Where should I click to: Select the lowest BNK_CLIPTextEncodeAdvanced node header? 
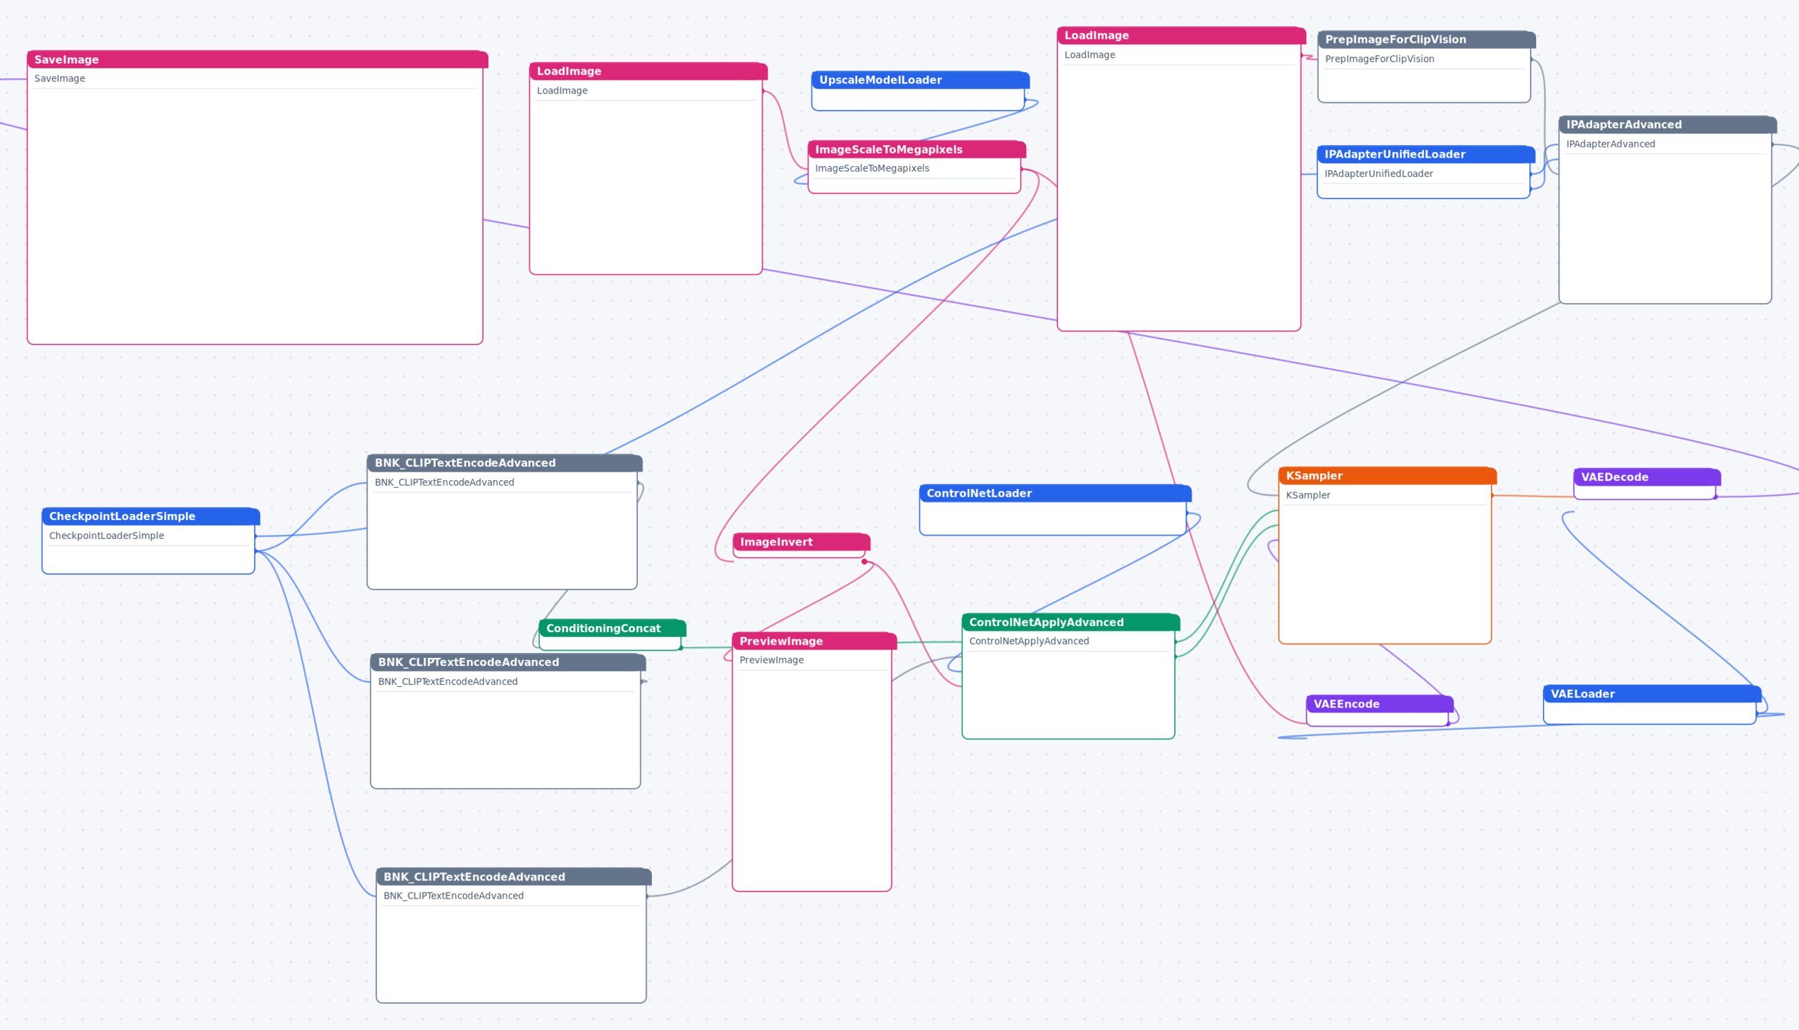pyautogui.click(x=513, y=877)
